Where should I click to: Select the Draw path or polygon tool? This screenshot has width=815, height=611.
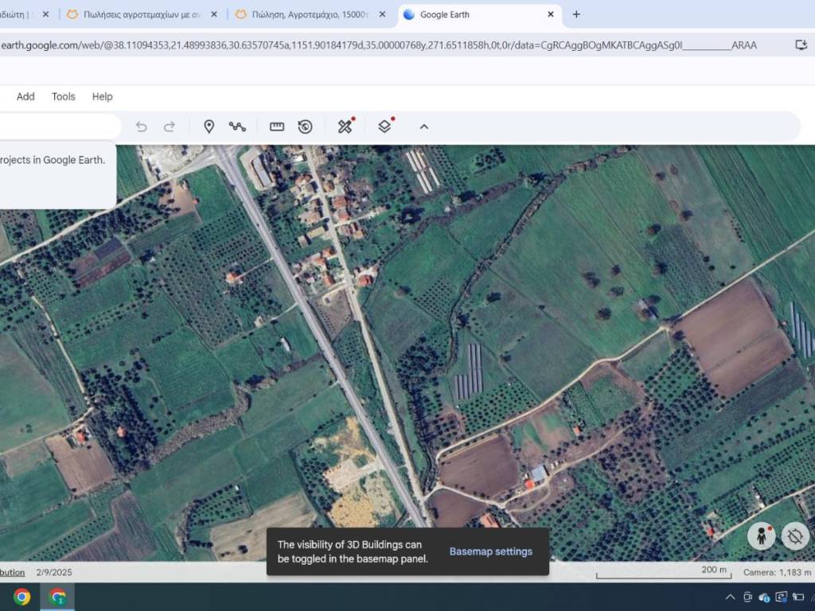coord(237,126)
